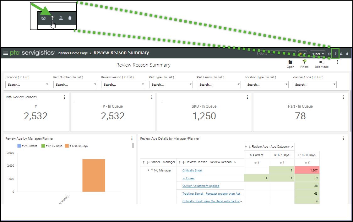Collapse Review Age - Age Category chevron
This screenshot has height=222, width=353.
292,147
